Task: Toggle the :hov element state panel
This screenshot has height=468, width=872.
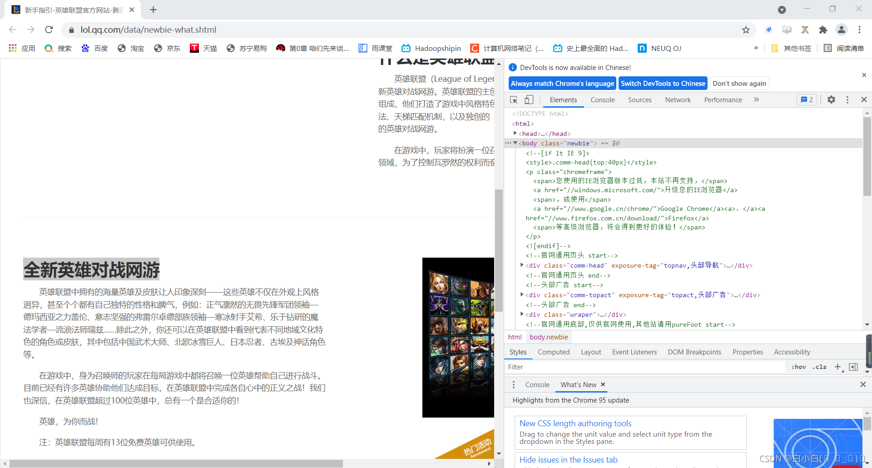Action: (x=799, y=367)
